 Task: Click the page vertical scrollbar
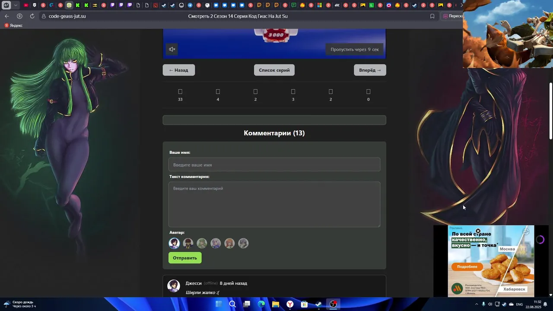550,111
